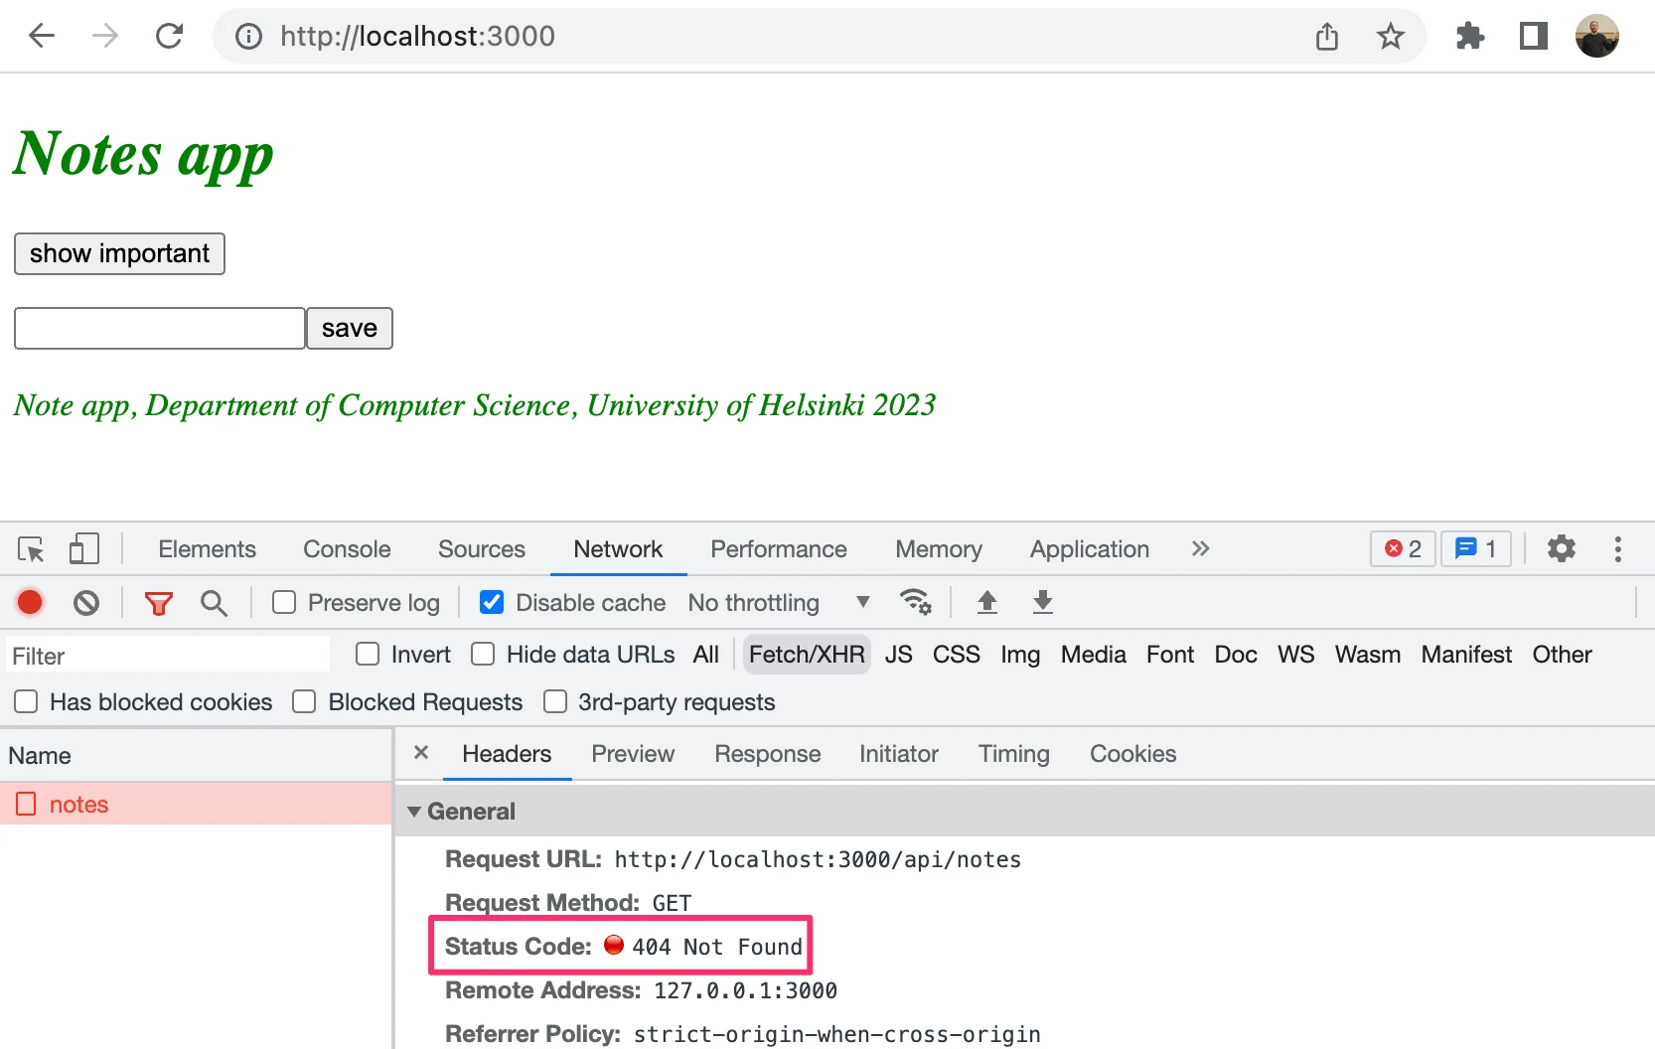This screenshot has height=1049, width=1655.
Task: Export the HAR file
Action: tap(1043, 602)
